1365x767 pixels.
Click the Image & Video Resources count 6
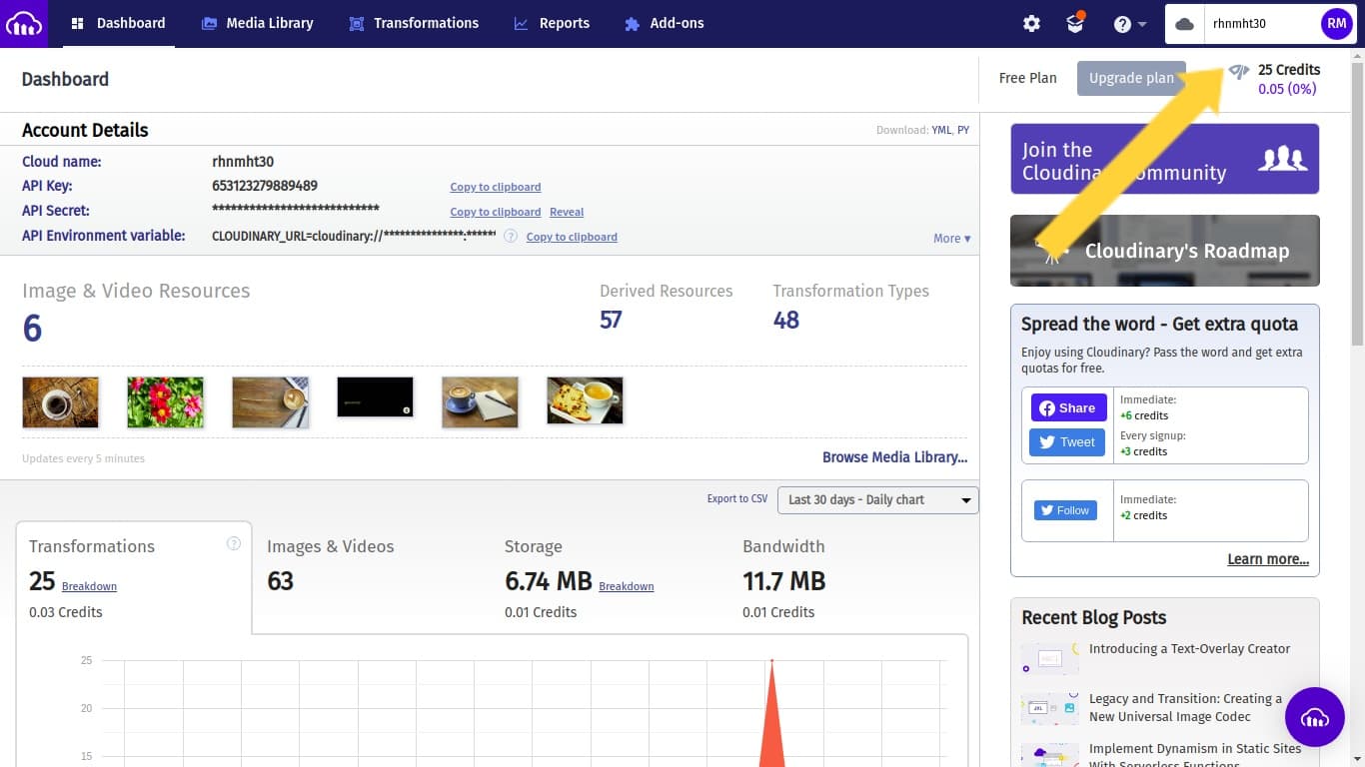click(33, 329)
